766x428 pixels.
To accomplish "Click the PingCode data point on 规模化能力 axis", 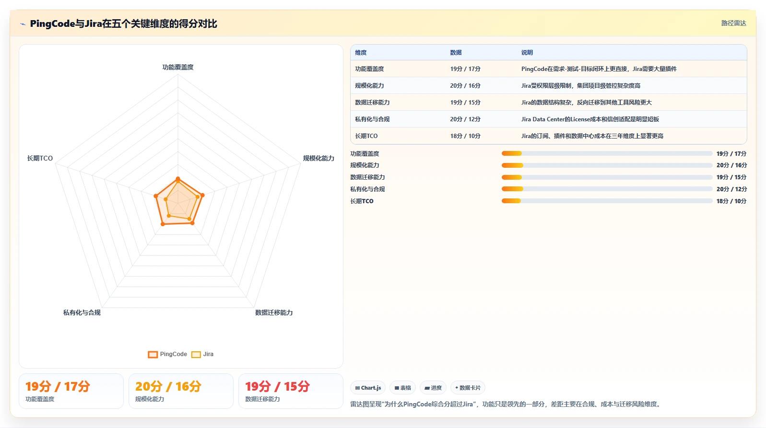I will tap(202, 195).
